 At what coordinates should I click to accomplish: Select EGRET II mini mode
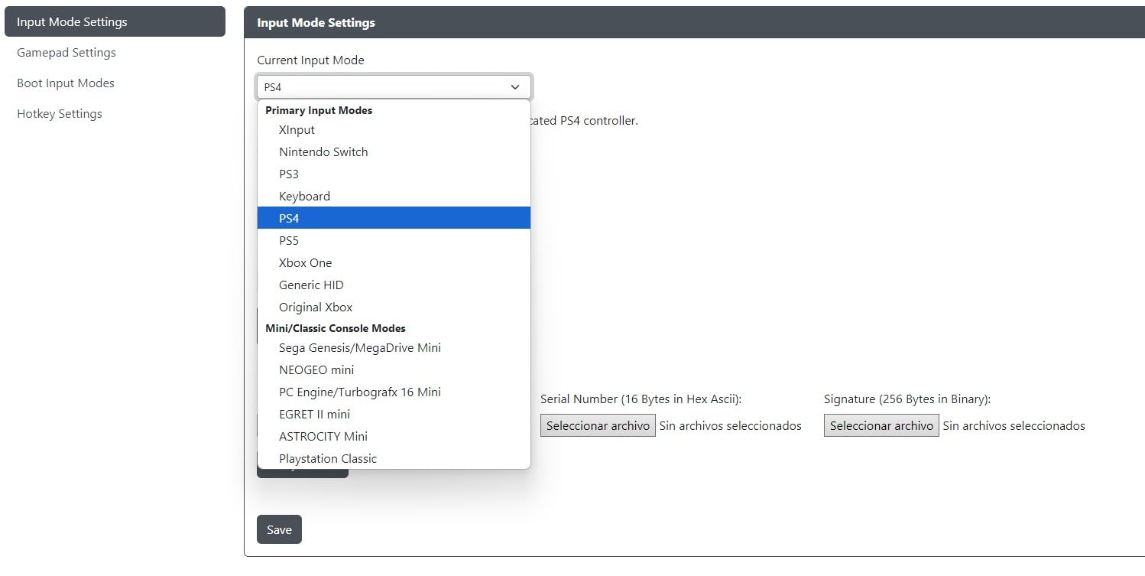coord(394,415)
